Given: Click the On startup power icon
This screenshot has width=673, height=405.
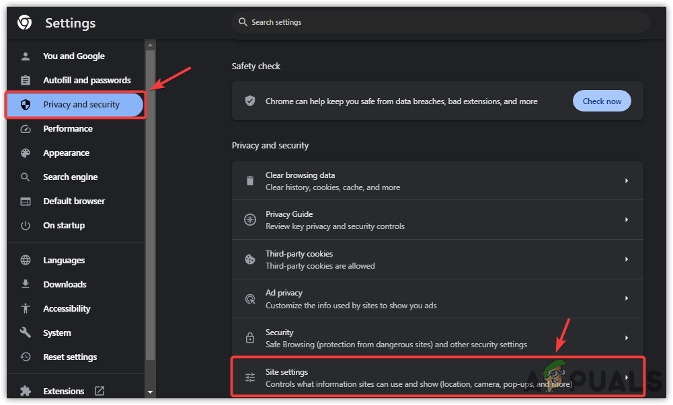Looking at the screenshot, I should click(x=26, y=226).
